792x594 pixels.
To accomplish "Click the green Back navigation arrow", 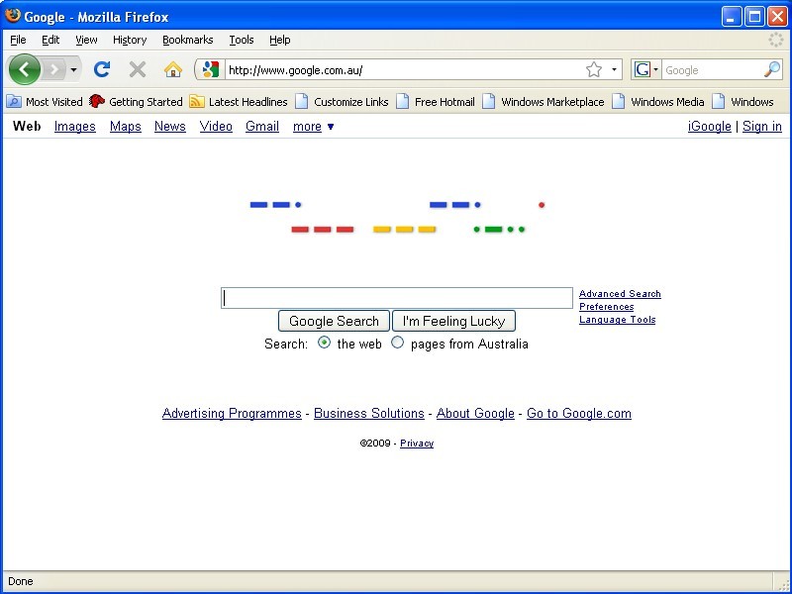I will (x=24, y=69).
